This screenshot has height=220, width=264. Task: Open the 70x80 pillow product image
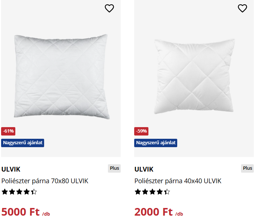tap(61, 76)
